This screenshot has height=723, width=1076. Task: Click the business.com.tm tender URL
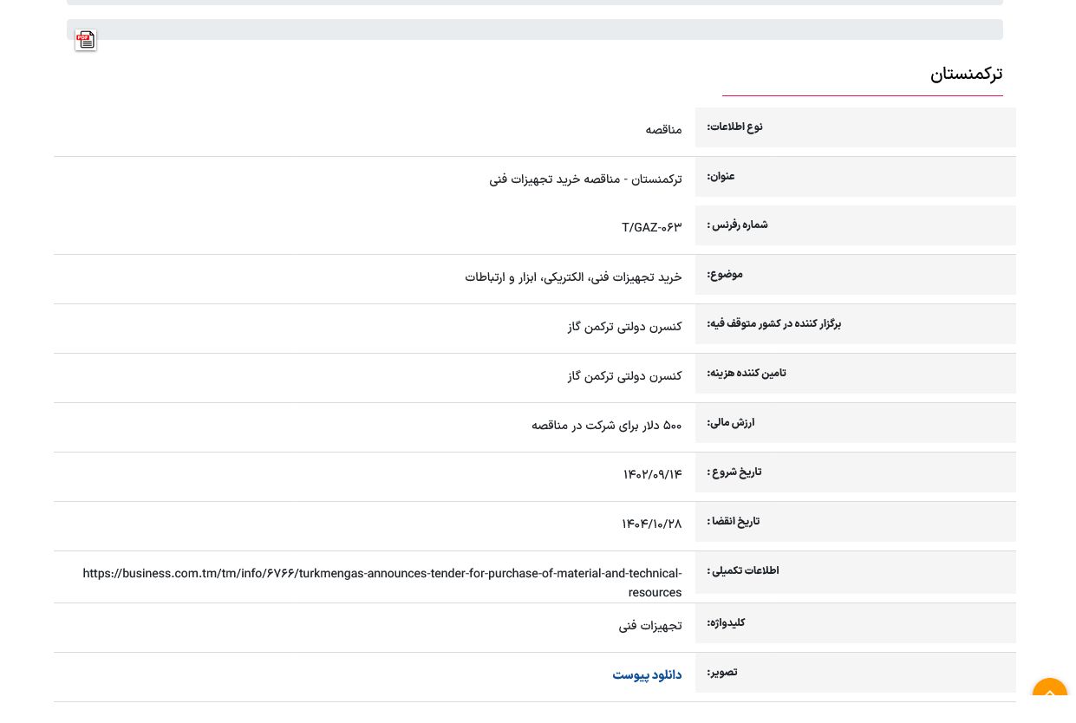[382, 574]
